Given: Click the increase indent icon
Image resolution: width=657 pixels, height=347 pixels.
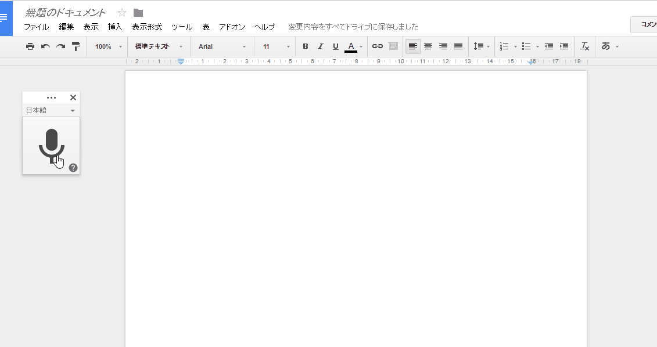Looking at the screenshot, I should (562, 46).
